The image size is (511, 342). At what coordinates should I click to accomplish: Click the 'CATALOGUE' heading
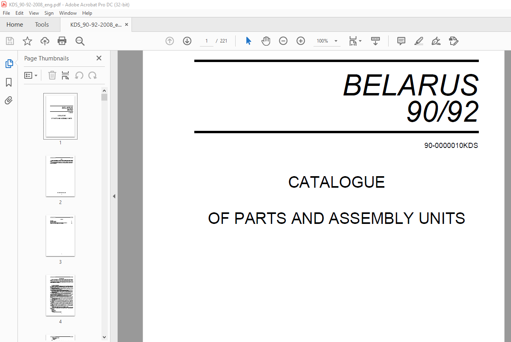pyautogui.click(x=337, y=182)
